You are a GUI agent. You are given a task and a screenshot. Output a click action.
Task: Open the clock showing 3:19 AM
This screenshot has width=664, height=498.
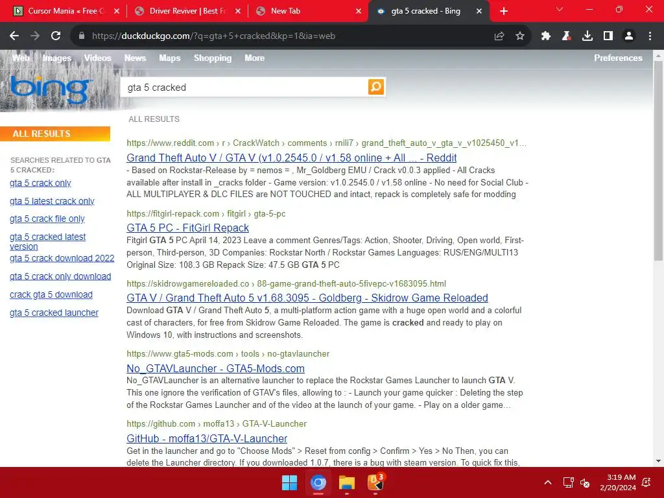(x=618, y=482)
